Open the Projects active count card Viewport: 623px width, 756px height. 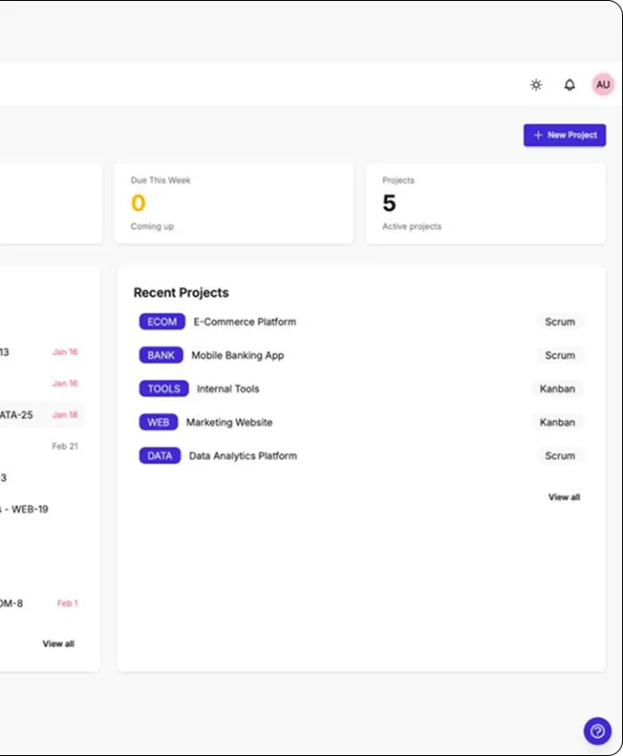click(x=484, y=203)
